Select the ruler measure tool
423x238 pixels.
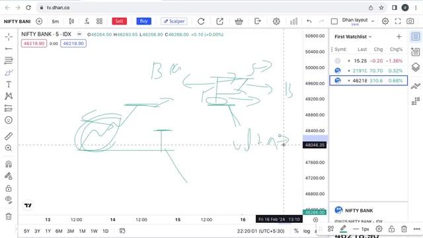pos(9,136)
